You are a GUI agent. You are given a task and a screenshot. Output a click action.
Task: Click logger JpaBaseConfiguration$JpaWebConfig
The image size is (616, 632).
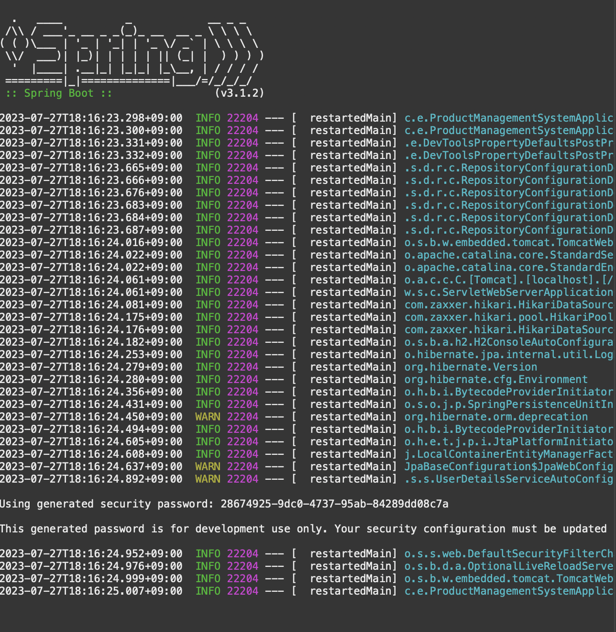[509, 466]
